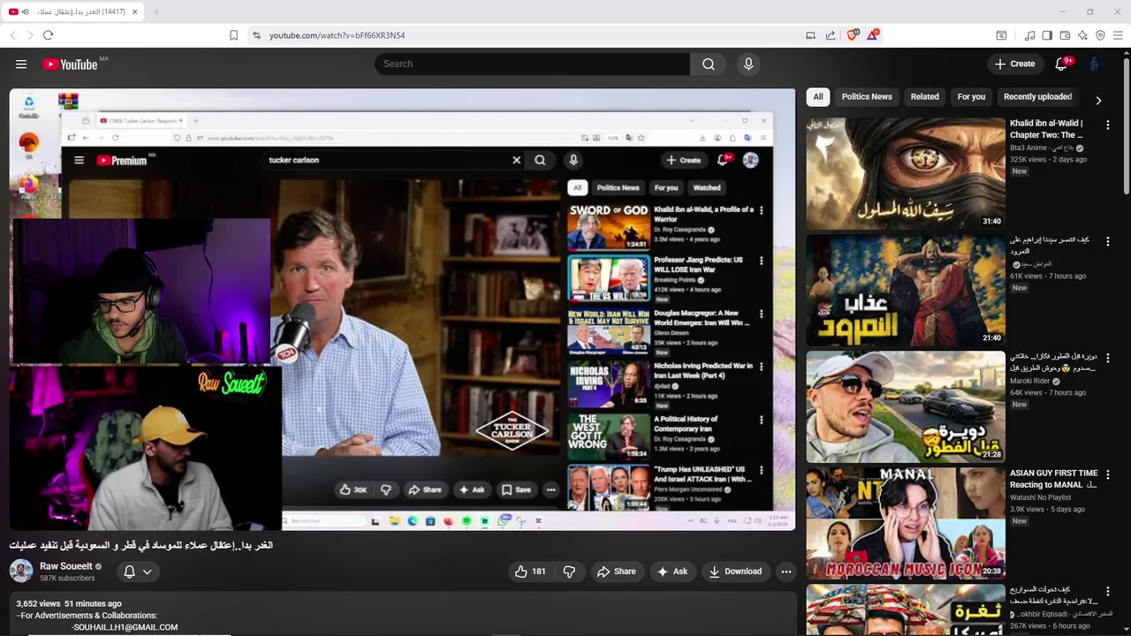Screen dimensions: 1131x636
Task: Go to YouTube home via logo
Action: (x=70, y=64)
